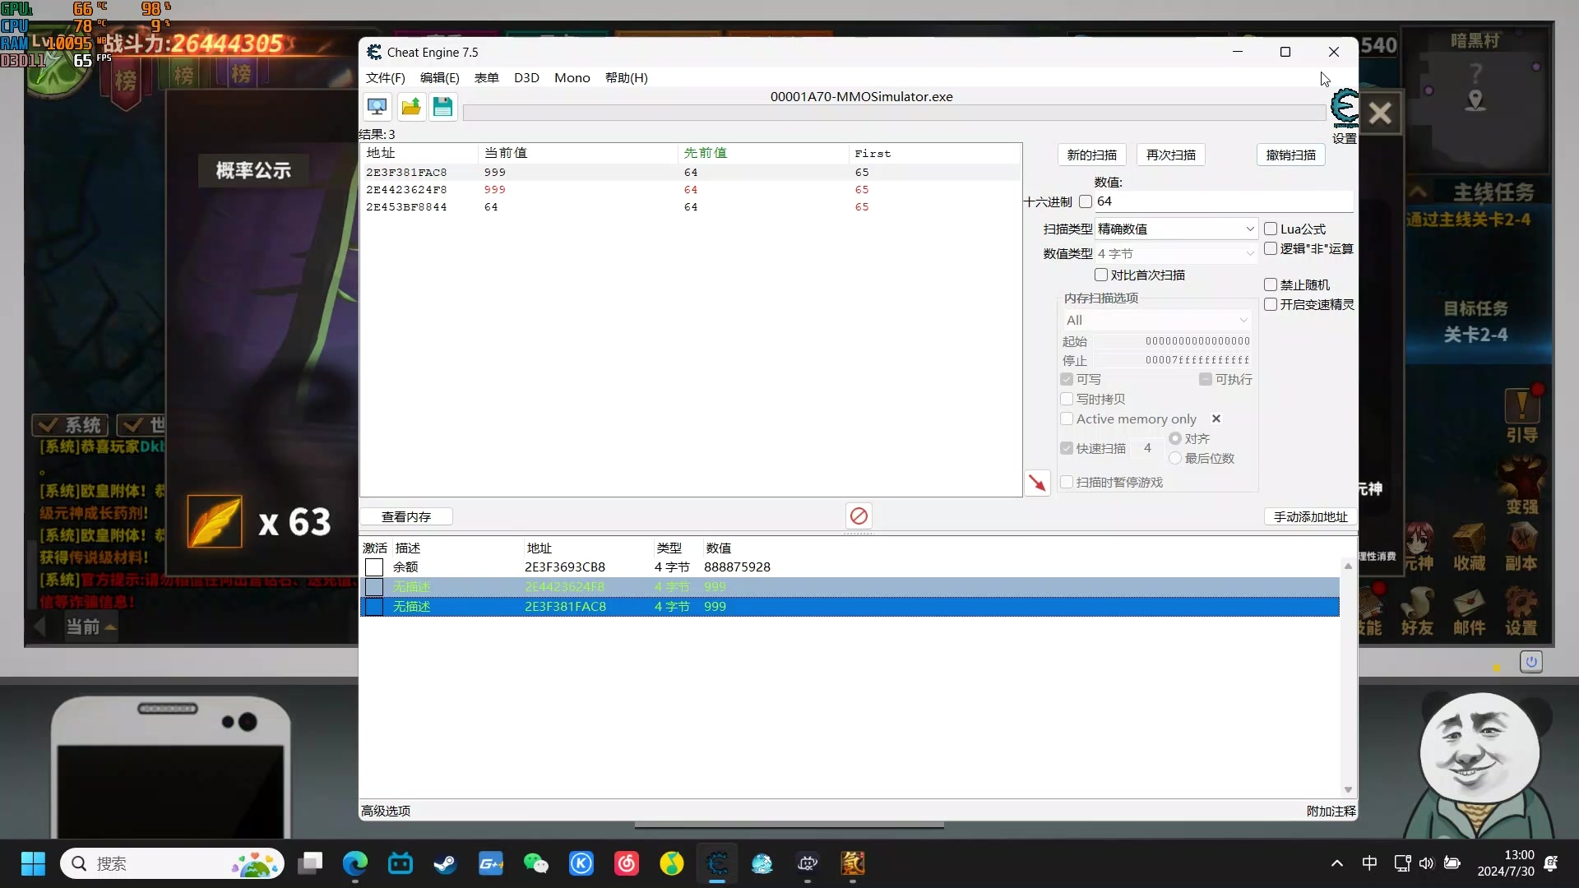Screen dimensions: 1579x888
Task: Click the 查看内存 (View Memory) icon
Action: pyautogui.click(x=405, y=516)
